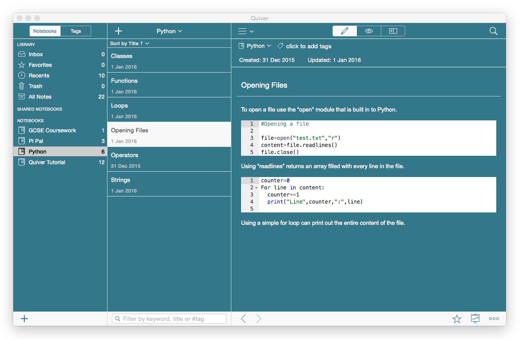The height and width of the screenshot is (339, 529).
Task: Switch to editor mode with pencil icon
Action: [x=345, y=31]
